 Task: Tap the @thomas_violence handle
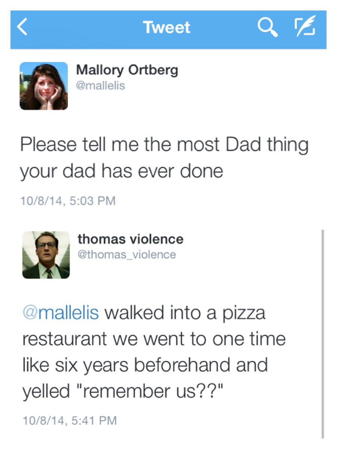pyautogui.click(x=127, y=254)
